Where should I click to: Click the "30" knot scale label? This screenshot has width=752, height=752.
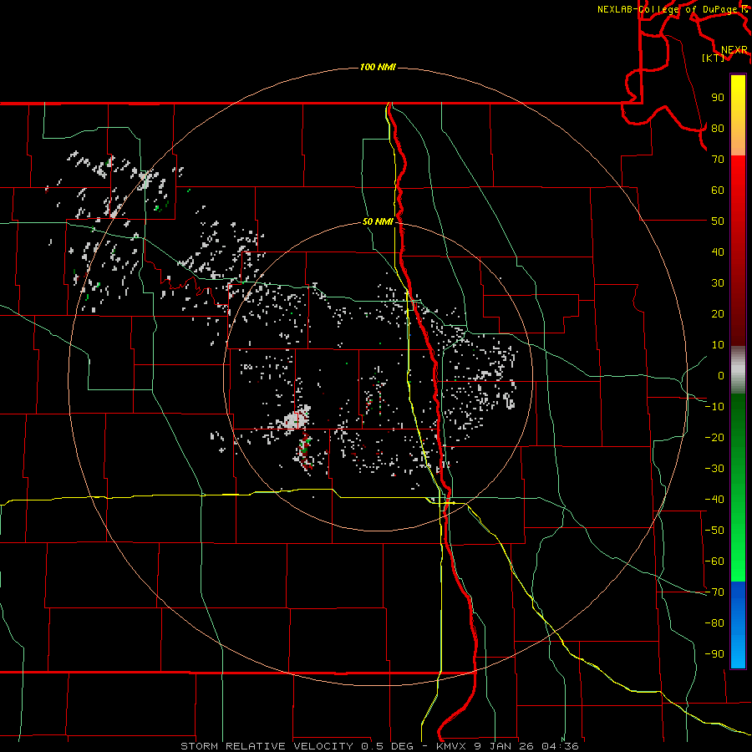point(718,283)
